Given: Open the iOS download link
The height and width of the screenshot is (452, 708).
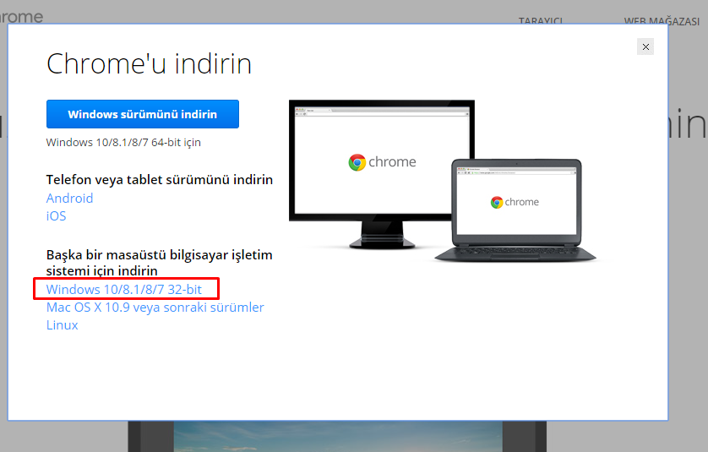Looking at the screenshot, I should pos(56,215).
